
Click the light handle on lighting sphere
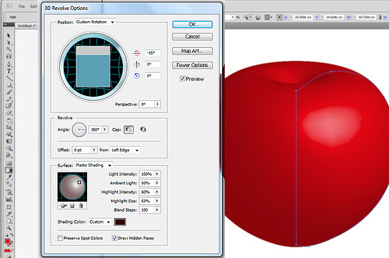tap(79, 182)
